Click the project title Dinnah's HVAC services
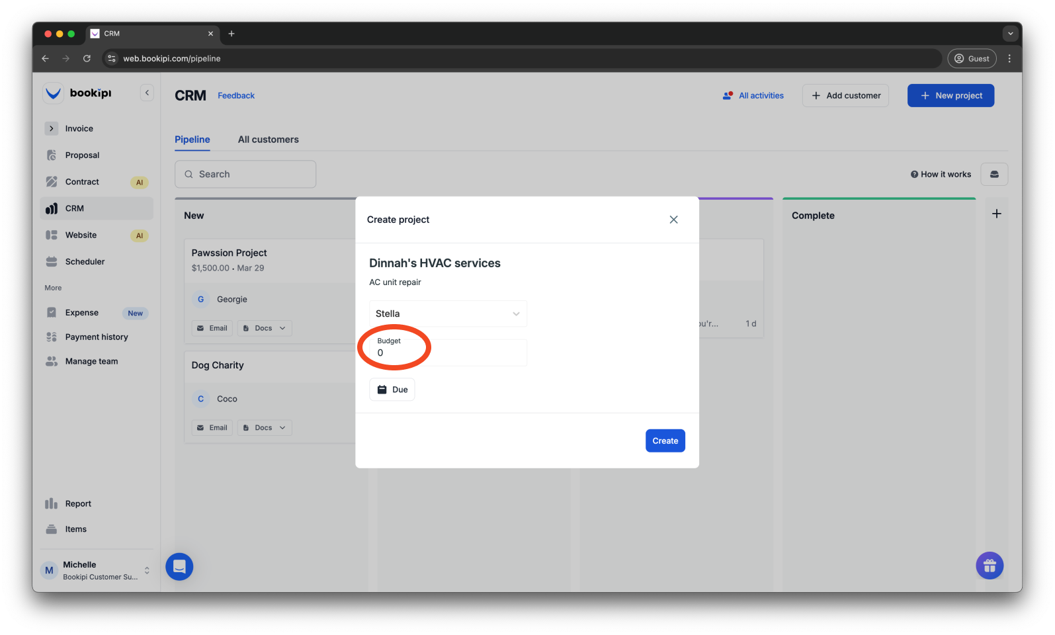 click(435, 263)
